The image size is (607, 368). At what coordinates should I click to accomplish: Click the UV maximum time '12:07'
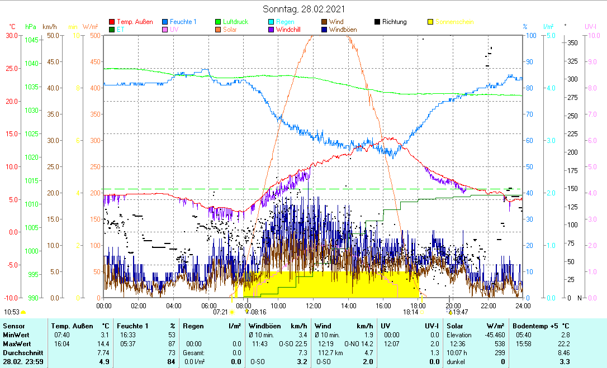(391, 344)
